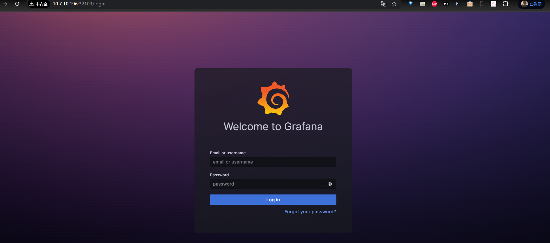Open the Adblock Plus (ABP) extension
Image resolution: width=550 pixels, height=243 pixels.
tap(434, 4)
